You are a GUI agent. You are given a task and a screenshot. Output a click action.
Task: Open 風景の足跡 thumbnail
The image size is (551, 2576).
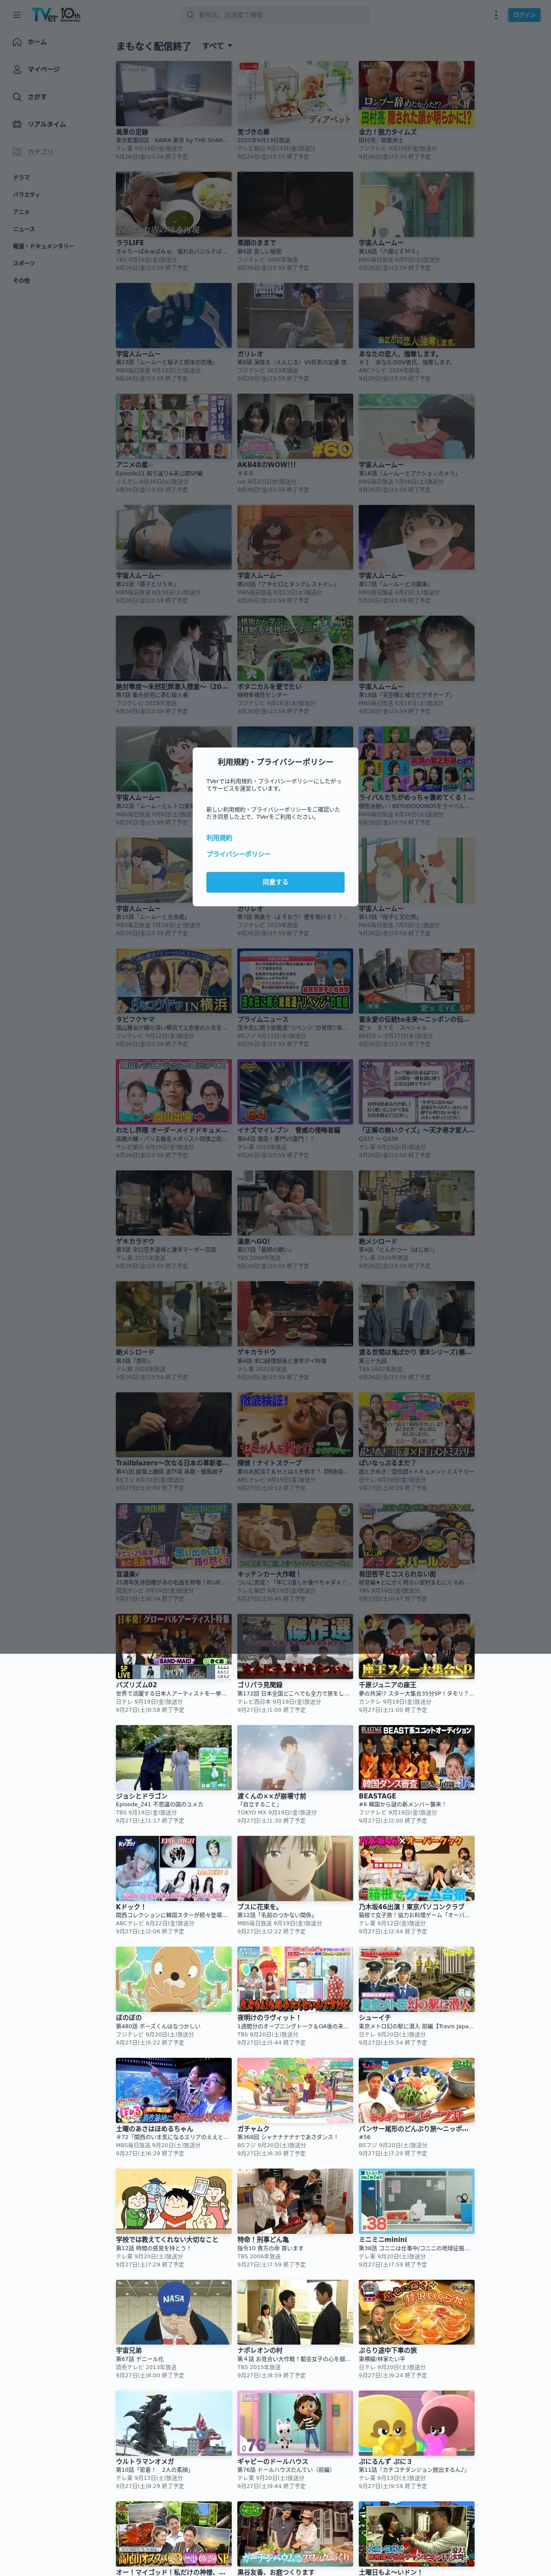coord(173,93)
